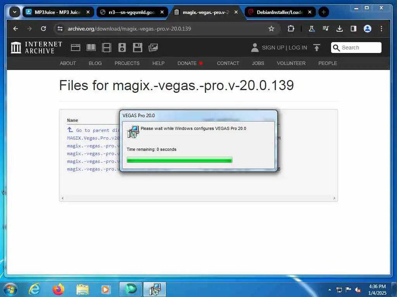The height and width of the screenshot is (297, 397).
Task: Select the magix.-vegas.-pro tab
Action: 206,12
